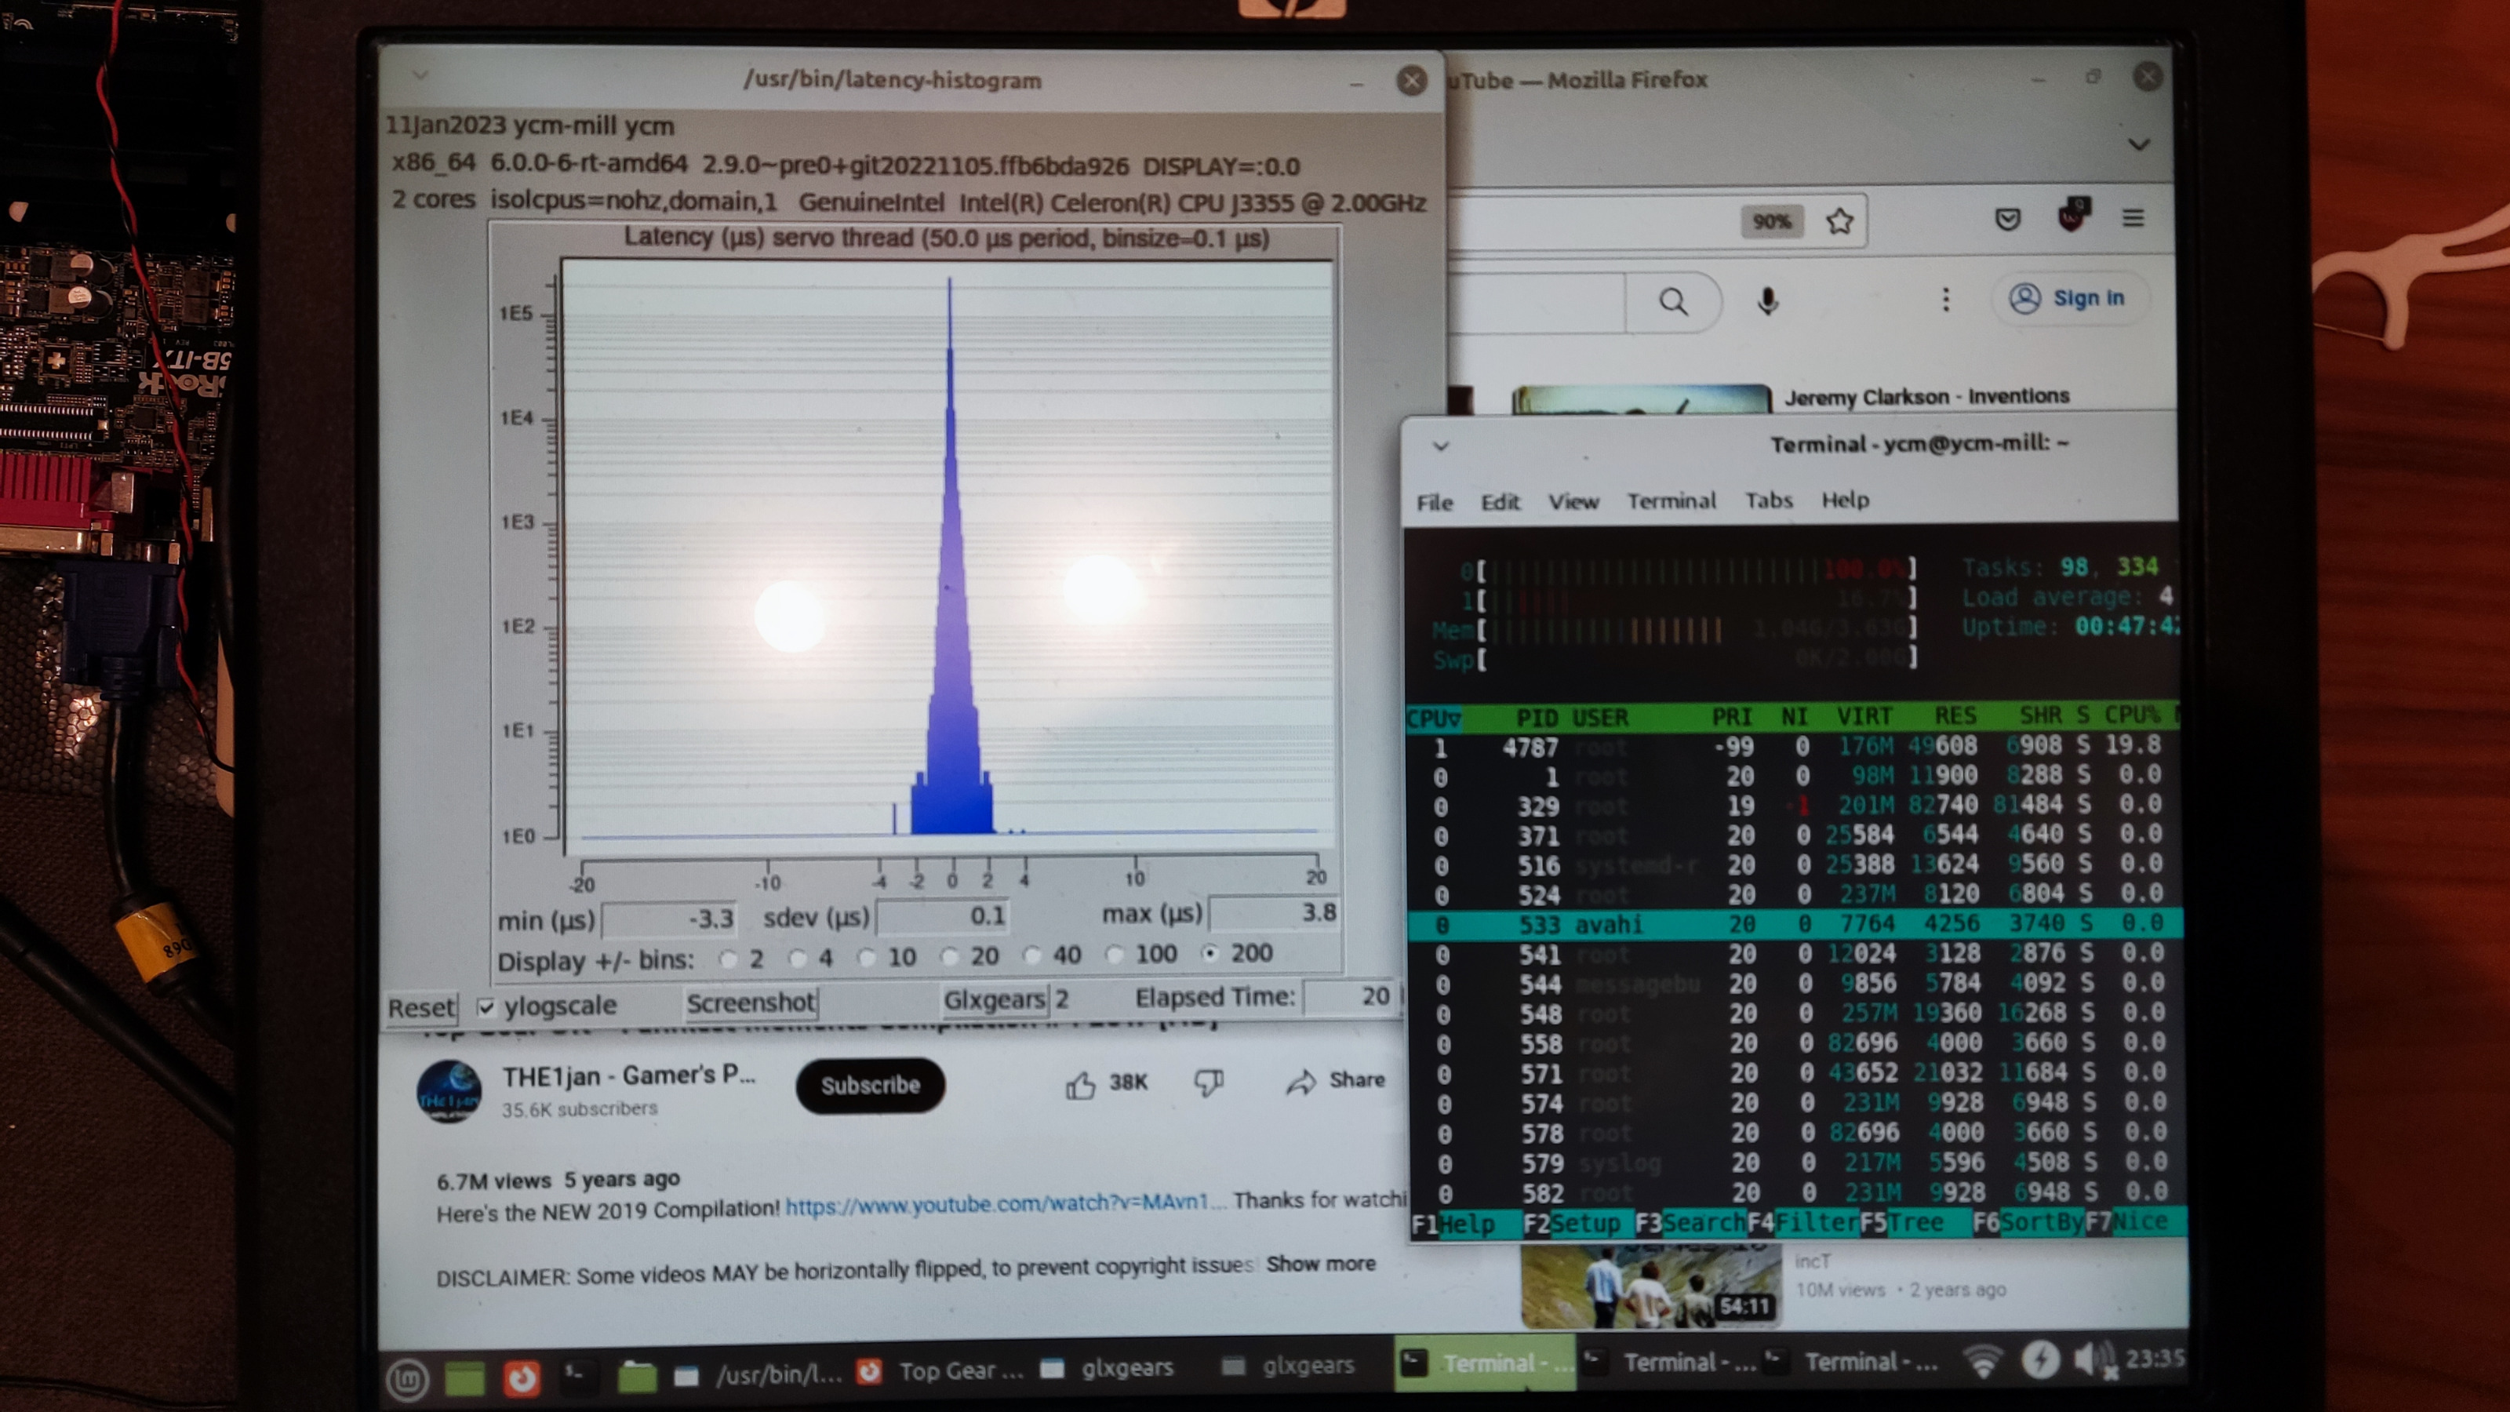Toggle the ylogscale checkbox
This screenshot has width=2510, height=1412.
tap(486, 1006)
